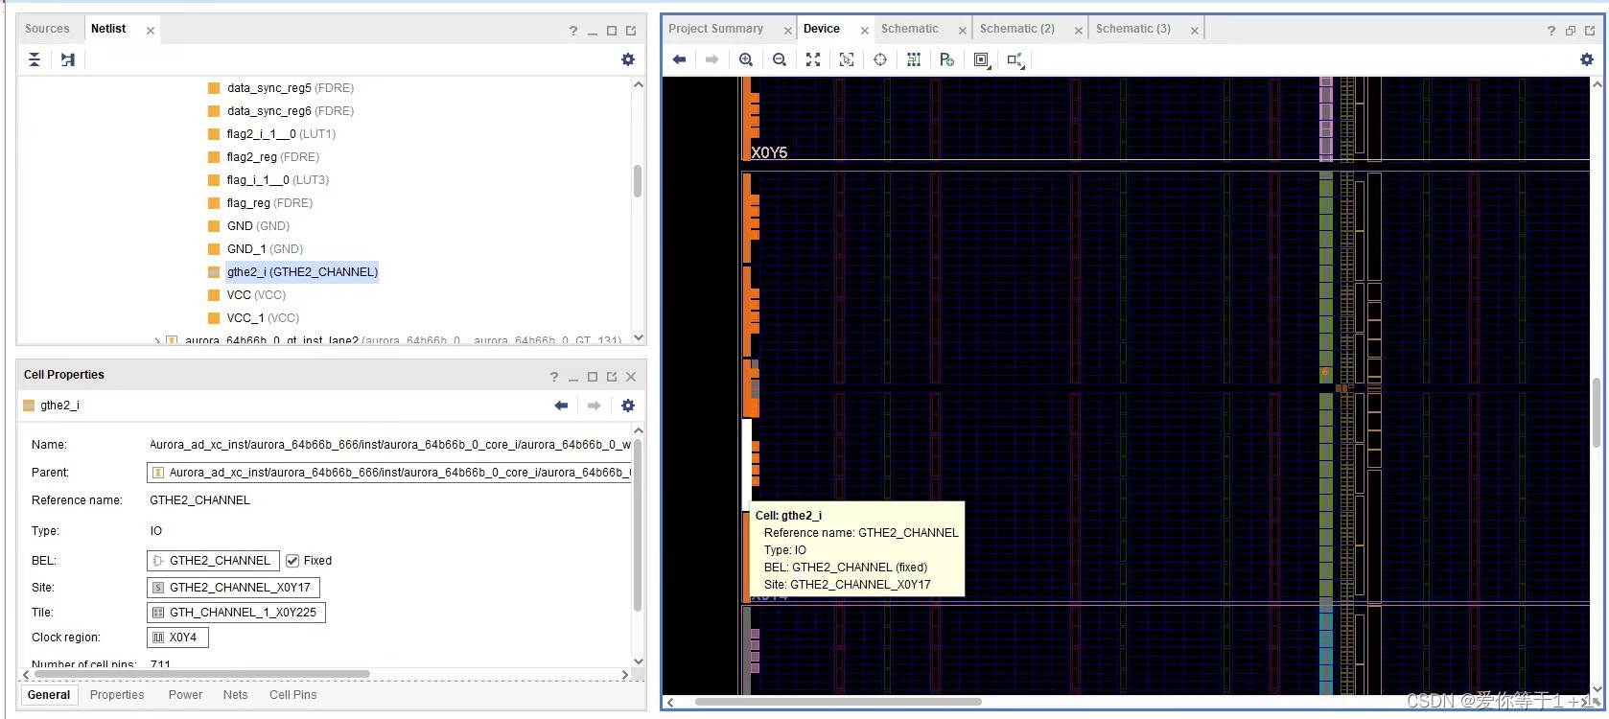1609x719 pixels.
Task: Open the Properties tab in Cell Properties
Action: coord(117,695)
